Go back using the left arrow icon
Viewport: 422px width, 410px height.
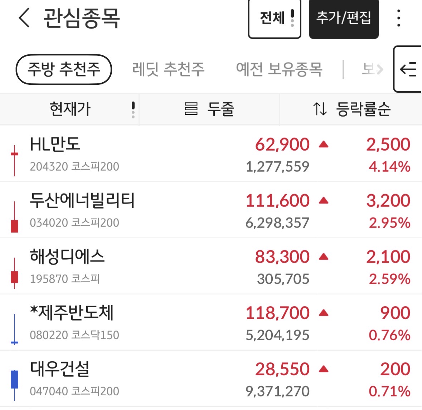click(x=24, y=18)
